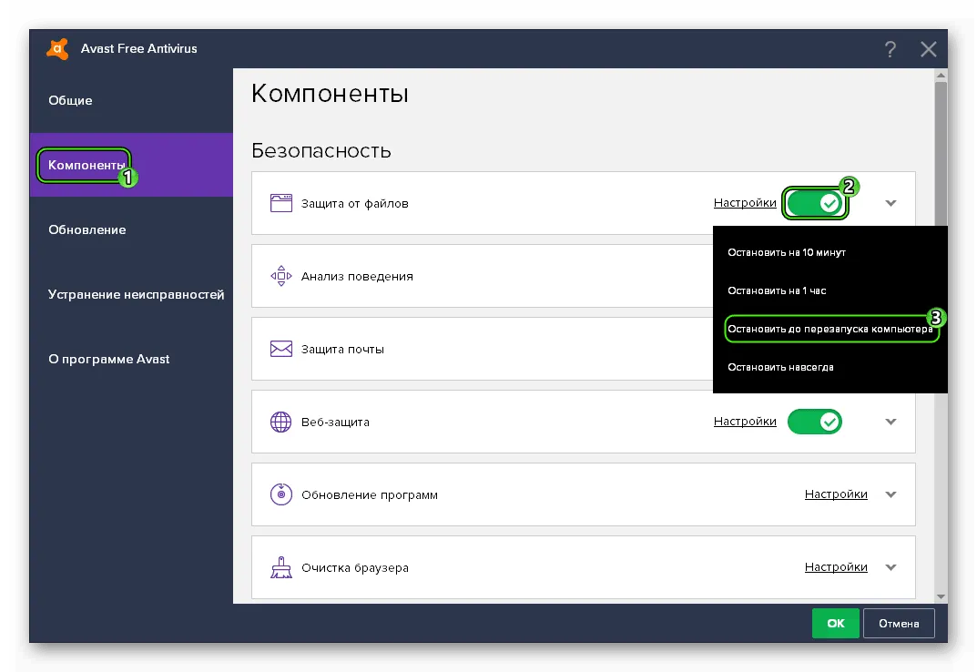Click the Web Shield globe icon

pyautogui.click(x=280, y=422)
